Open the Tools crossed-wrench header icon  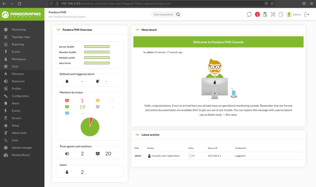pyautogui.click(x=273, y=14)
